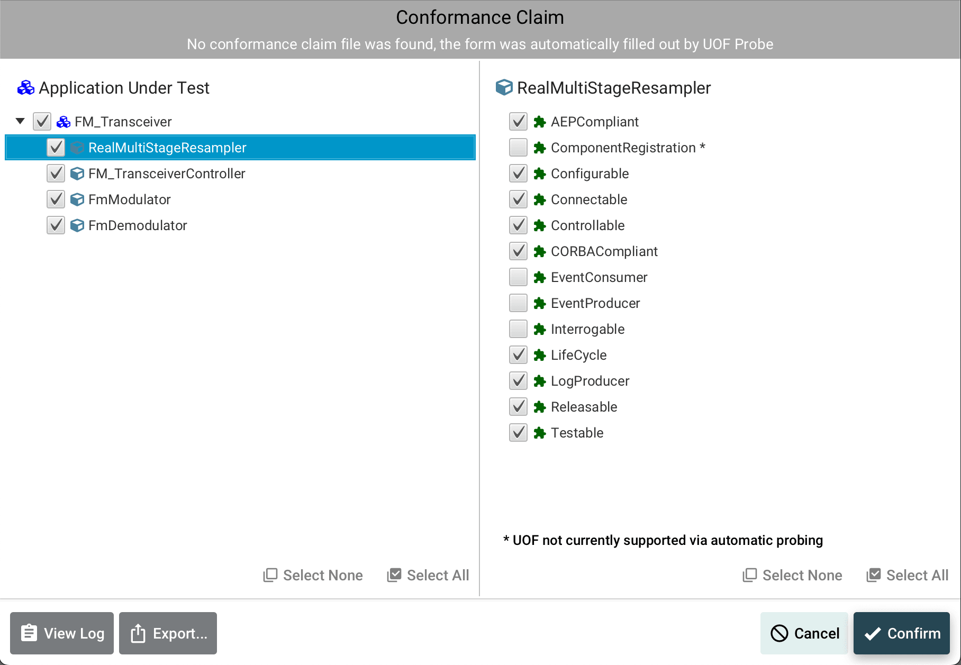Viewport: 961px width, 665px height.
Task: Click the cube icon beside RealMultiStageResampler header
Action: coord(504,87)
